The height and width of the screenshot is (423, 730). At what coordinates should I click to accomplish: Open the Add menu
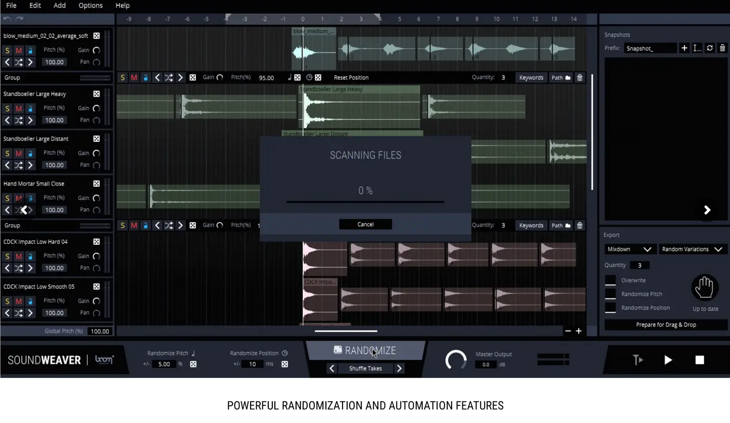(x=60, y=6)
